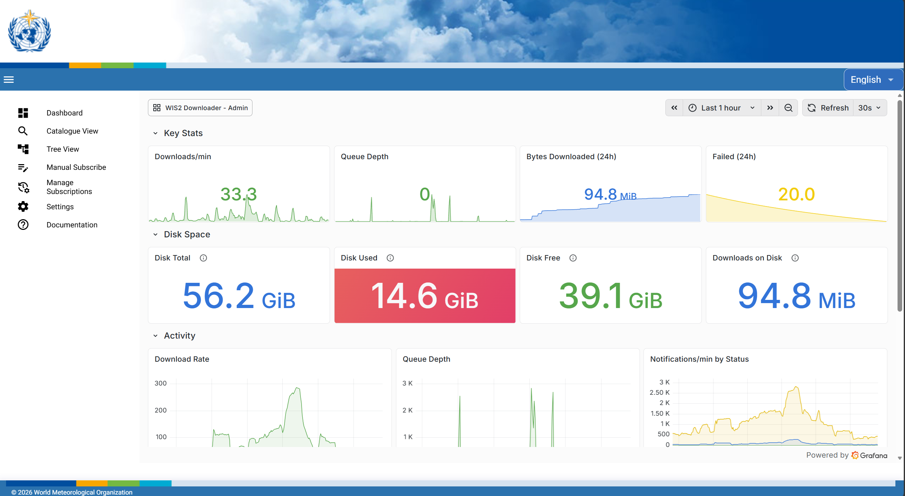Click the scrollbar up arrow
Screen dimensions: 905x496
900,95
